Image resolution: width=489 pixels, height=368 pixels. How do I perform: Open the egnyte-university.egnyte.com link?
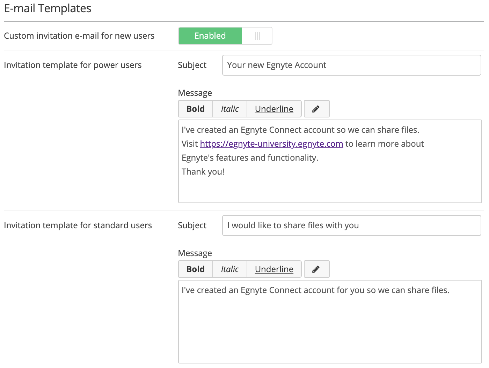pos(271,144)
